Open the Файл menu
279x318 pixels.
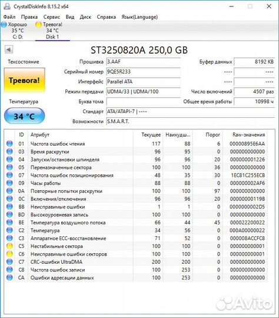(x=9, y=17)
